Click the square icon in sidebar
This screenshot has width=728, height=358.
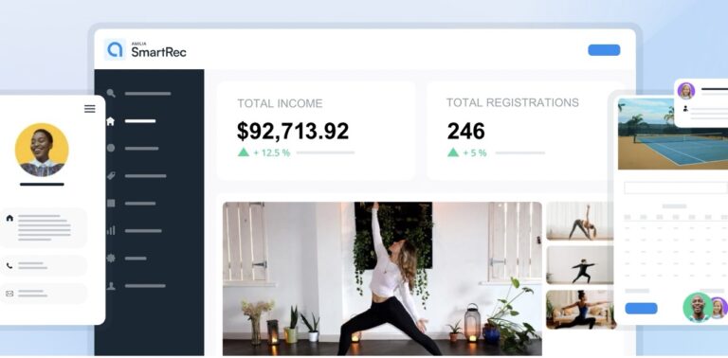pos(111,203)
